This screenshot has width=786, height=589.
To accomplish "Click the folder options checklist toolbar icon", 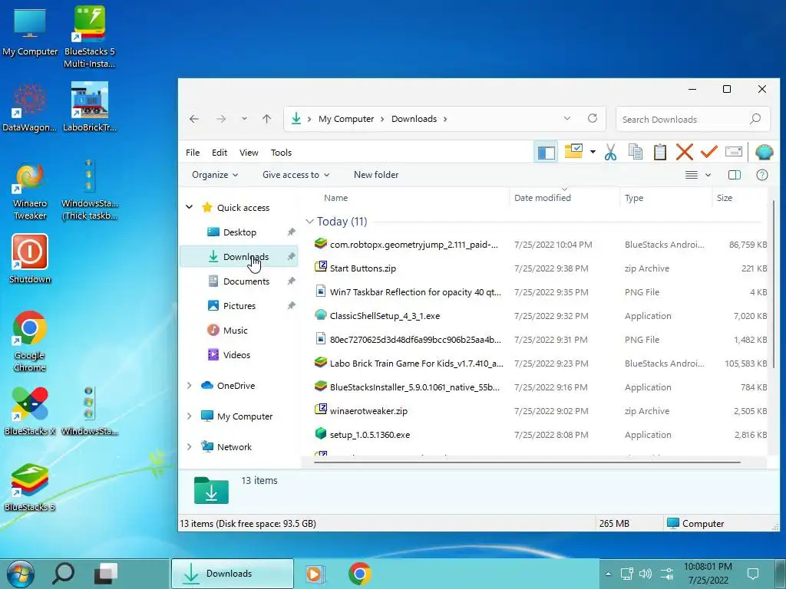I will point(573,151).
